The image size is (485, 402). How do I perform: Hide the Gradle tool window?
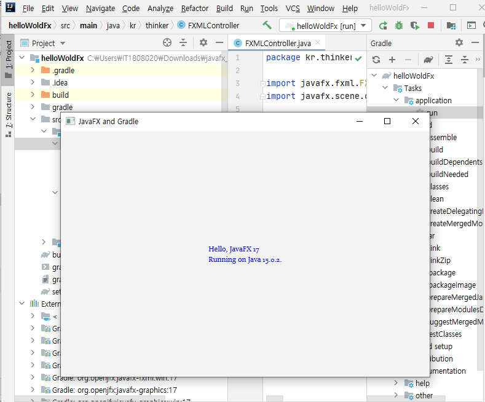(x=475, y=42)
